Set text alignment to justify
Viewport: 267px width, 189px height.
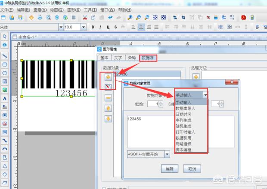[x=156, y=27]
